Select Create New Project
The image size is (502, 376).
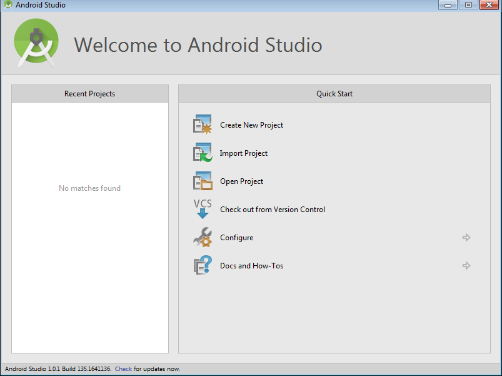251,125
